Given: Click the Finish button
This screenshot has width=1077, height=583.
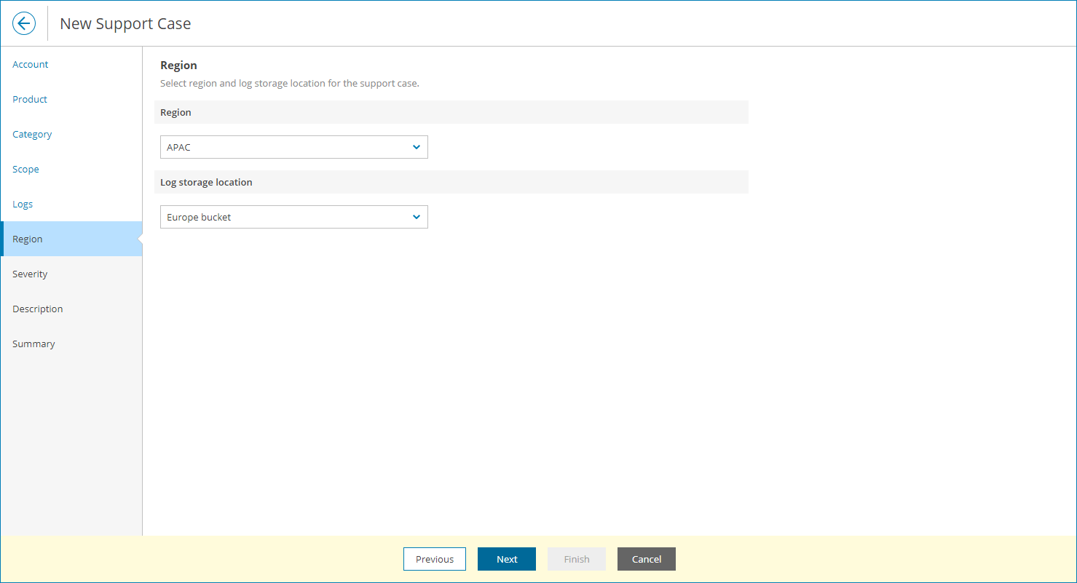Looking at the screenshot, I should coord(577,559).
